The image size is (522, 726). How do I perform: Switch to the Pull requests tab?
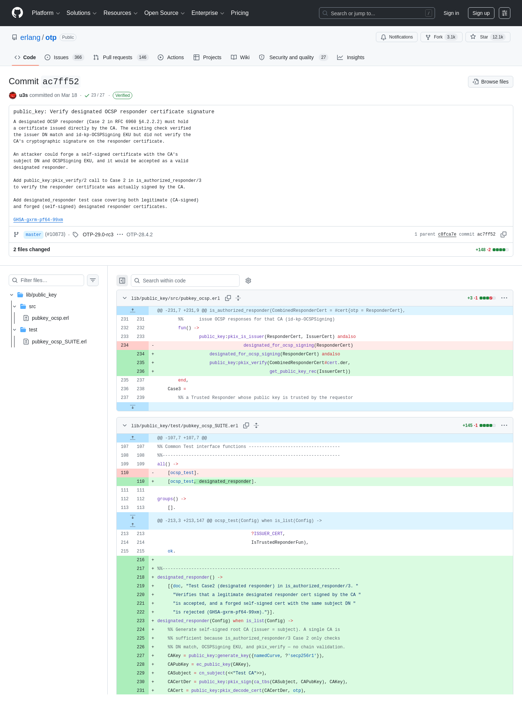pyautogui.click(x=121, y=57)
